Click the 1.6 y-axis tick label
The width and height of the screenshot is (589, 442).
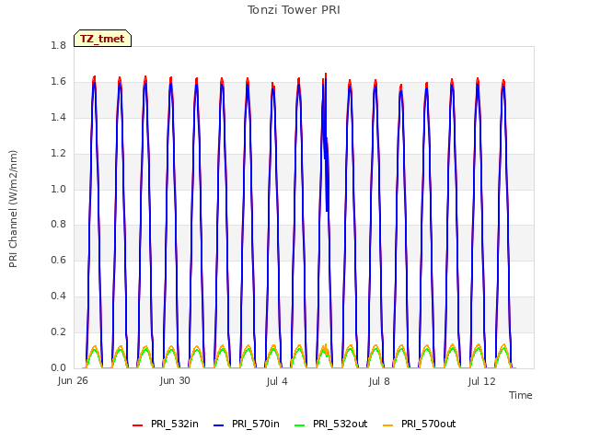pos(58,81)
